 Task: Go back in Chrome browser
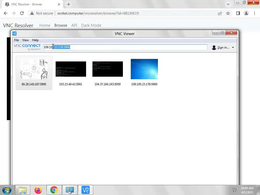[6, 13]
